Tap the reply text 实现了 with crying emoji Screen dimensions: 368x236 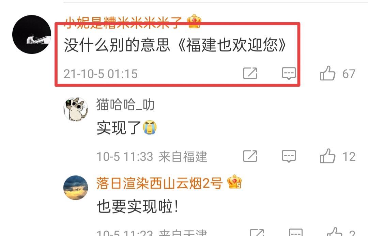coord(126,128)
